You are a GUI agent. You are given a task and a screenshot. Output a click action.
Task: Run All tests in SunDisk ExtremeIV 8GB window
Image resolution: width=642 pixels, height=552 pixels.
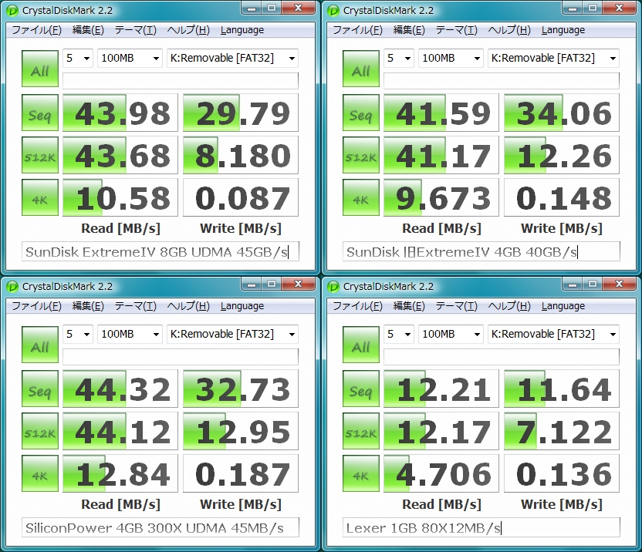pyautogui.click(x=39, y=69)
